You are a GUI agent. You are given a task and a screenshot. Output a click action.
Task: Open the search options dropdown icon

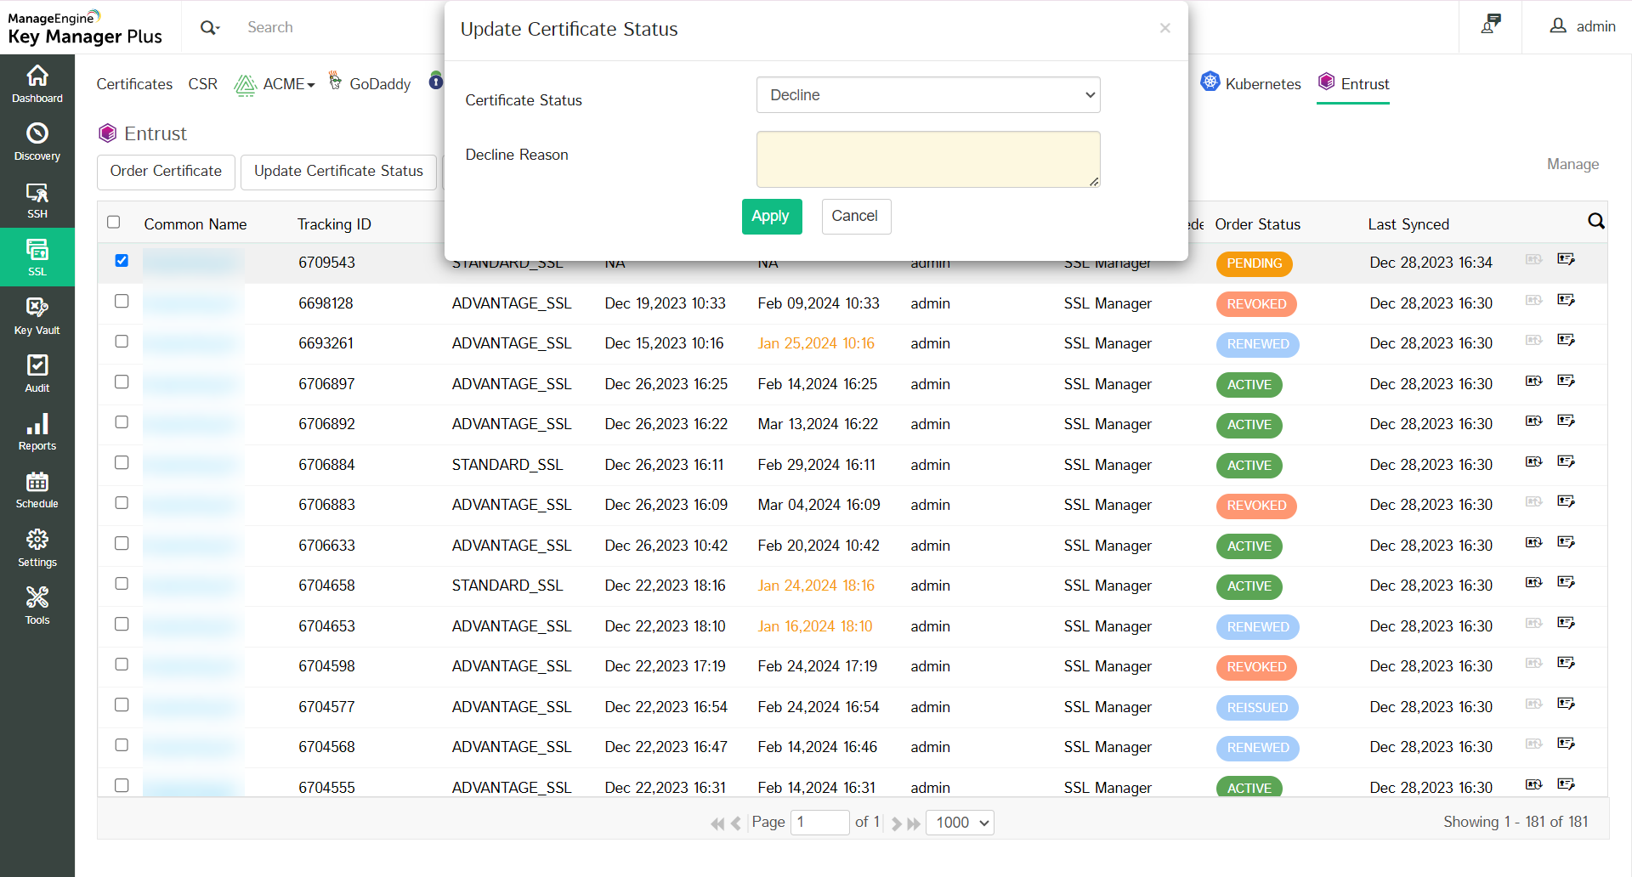(210, 27)
